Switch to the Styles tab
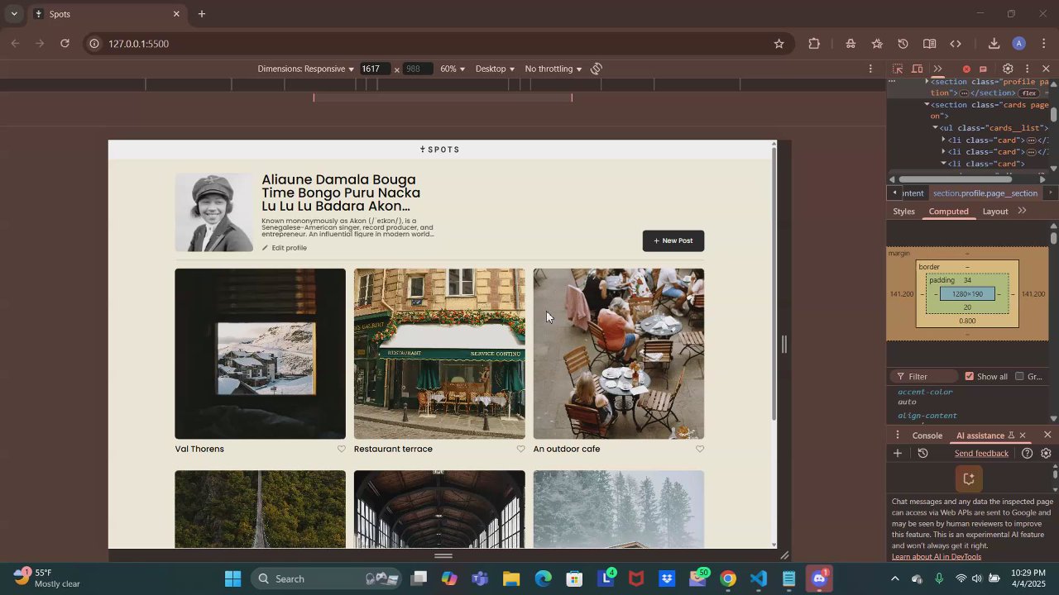 (x=903, y=212)
